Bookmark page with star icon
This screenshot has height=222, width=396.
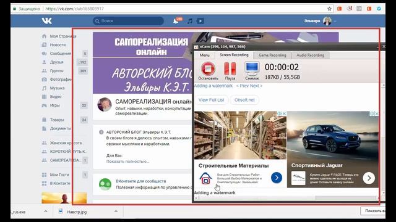click(x=329, y=9)
